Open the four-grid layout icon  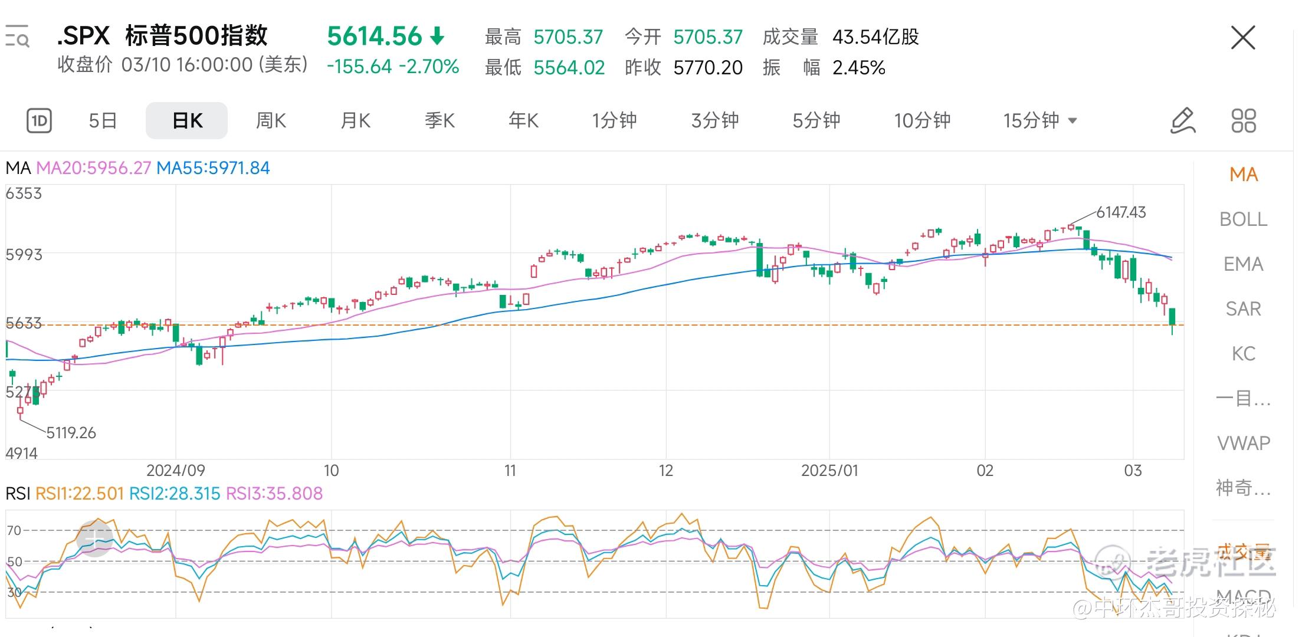[1244, 121]
